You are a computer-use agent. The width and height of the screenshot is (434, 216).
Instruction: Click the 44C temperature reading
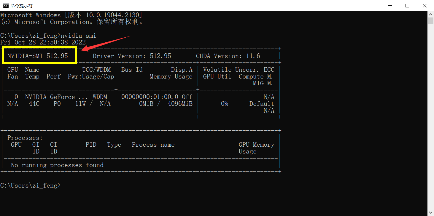[34, 104]
